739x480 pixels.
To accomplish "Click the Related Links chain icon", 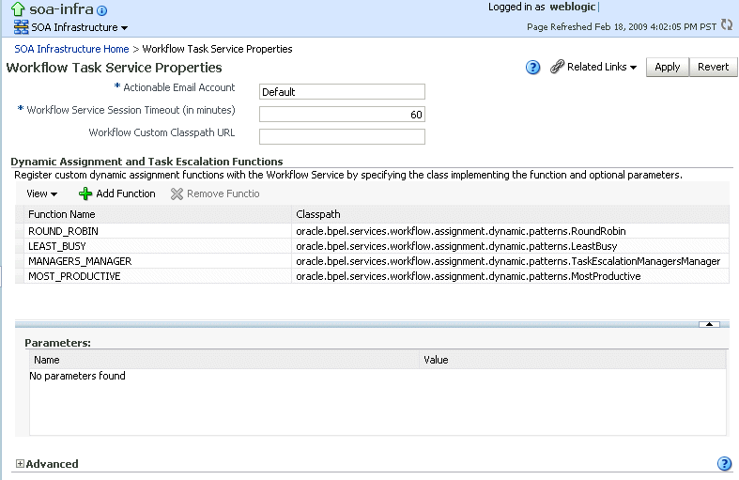I will (557, 67).
